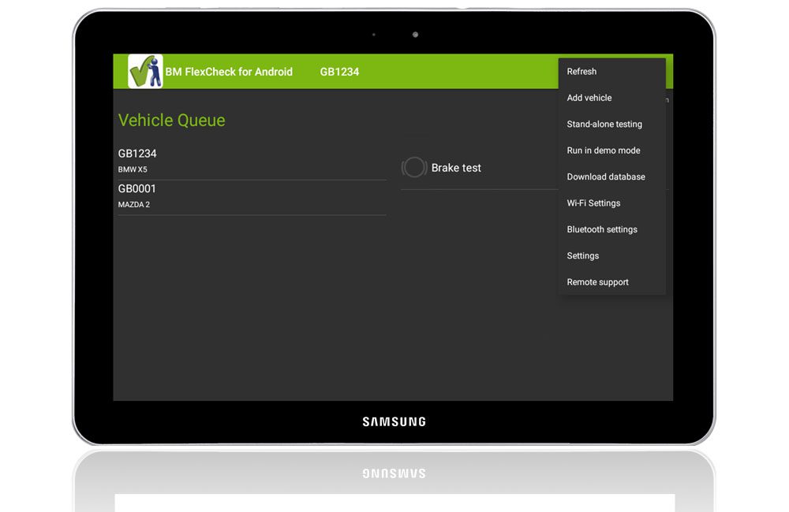
Task: Choose the plain Settings menu item
Action: [583, 256]
